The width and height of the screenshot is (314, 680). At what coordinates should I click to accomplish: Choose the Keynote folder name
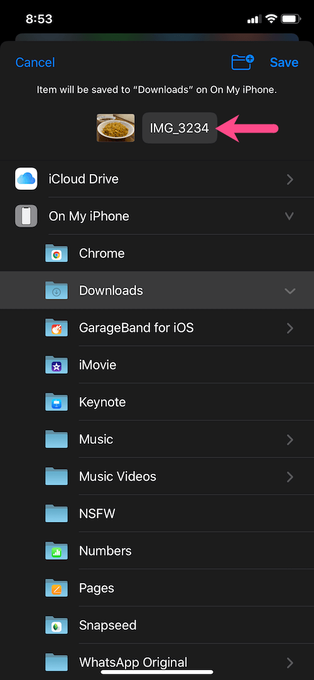coord(102,402)
